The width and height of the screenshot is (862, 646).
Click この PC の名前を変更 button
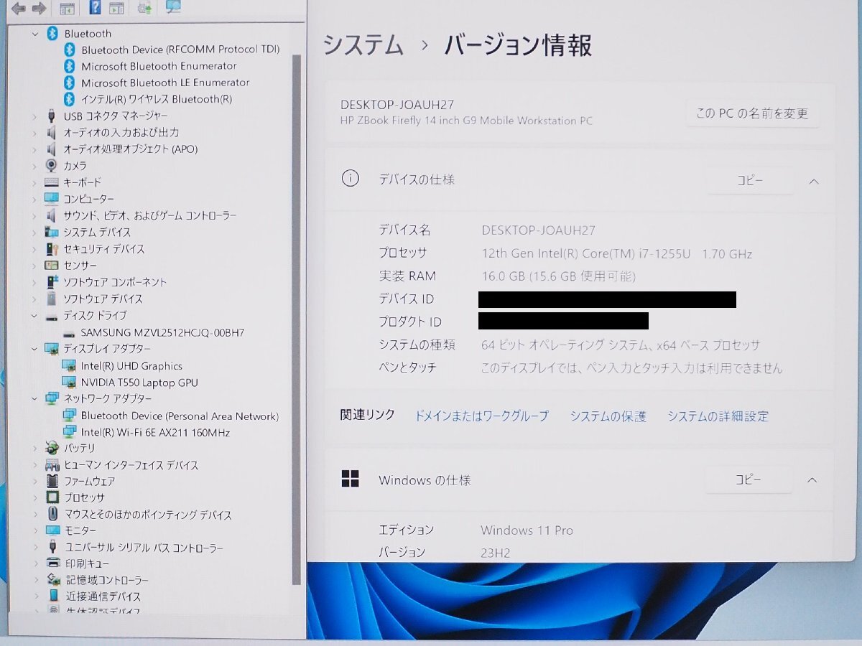click(x=752, y=113)
